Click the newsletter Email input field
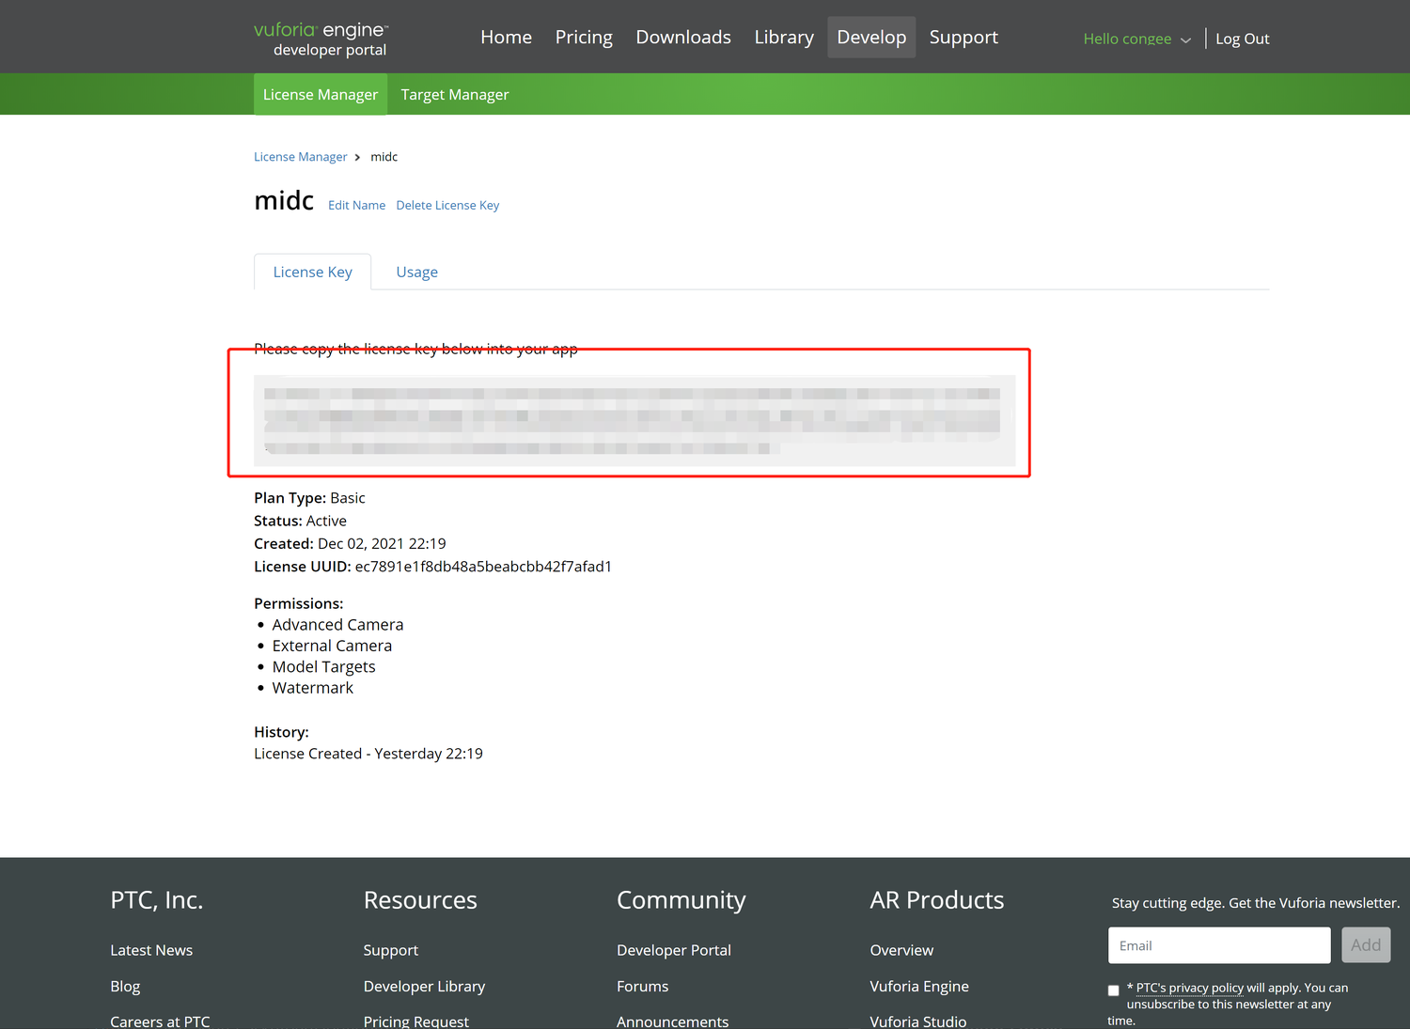The height and width of the screenshot is (1029, 1410). click(x=1219, y=945)
